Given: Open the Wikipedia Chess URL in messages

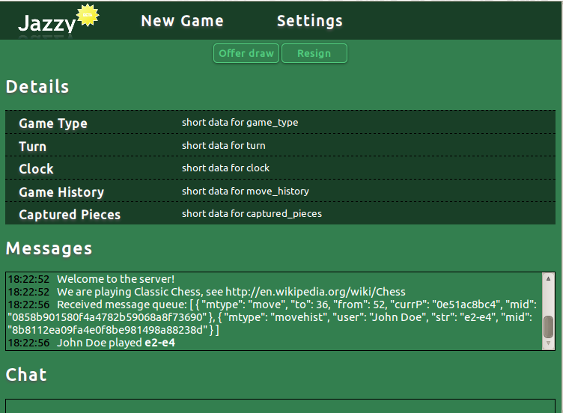Looking at the screenshot, I should coord(315,292).
